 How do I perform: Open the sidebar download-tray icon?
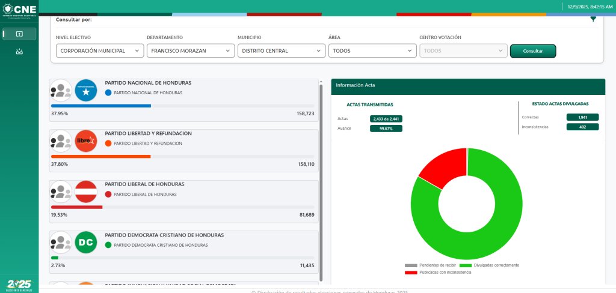[19, 52]
